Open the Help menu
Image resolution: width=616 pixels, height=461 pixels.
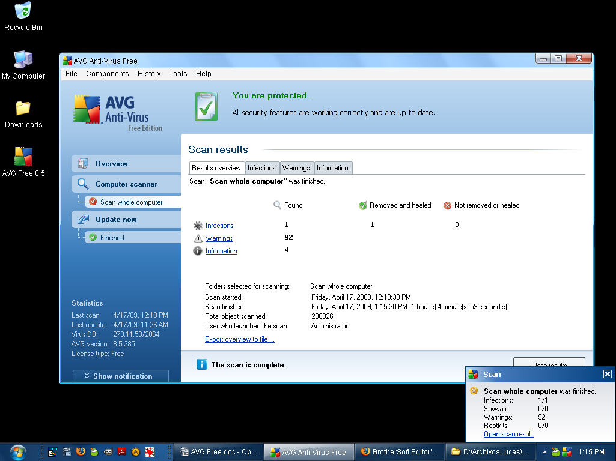204,74
